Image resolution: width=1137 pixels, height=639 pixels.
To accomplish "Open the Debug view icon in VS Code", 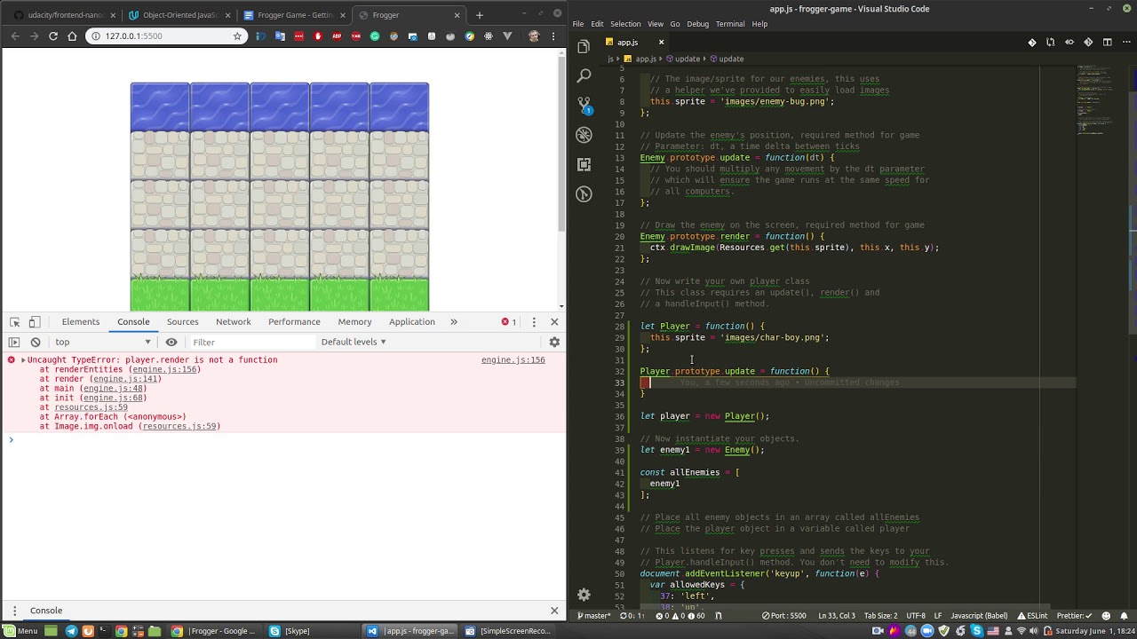I will [x=584, y=135].
